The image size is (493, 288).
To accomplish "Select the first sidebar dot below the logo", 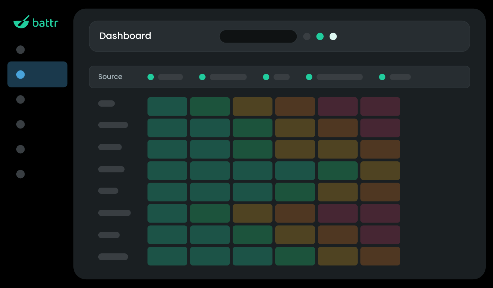I will click(x=20, y=49).
